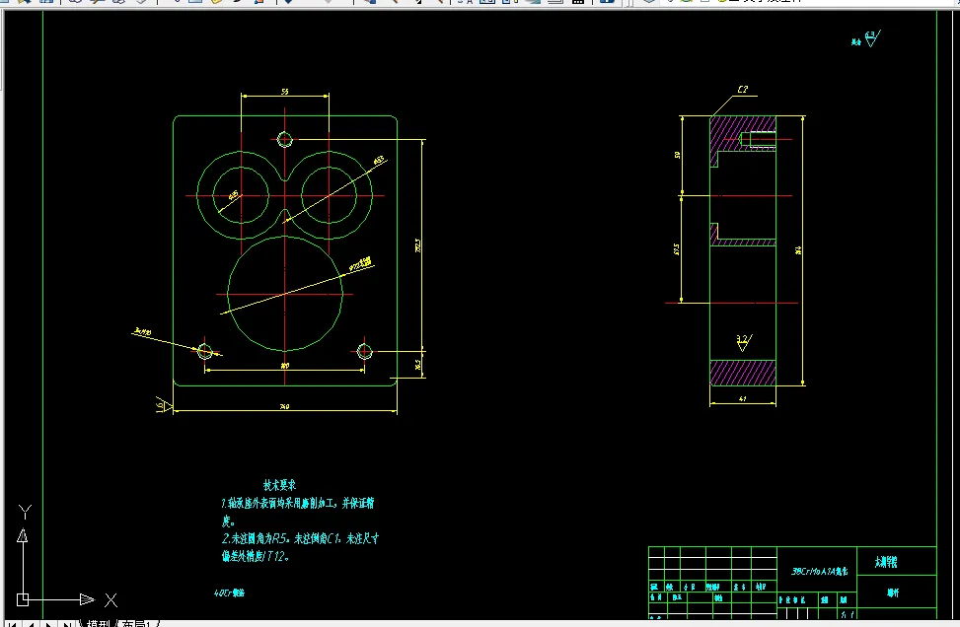Select the 3.2 surface roughness symbol in the section view
This screenshot has height=627, width=960.
click(x=743, y=342)
